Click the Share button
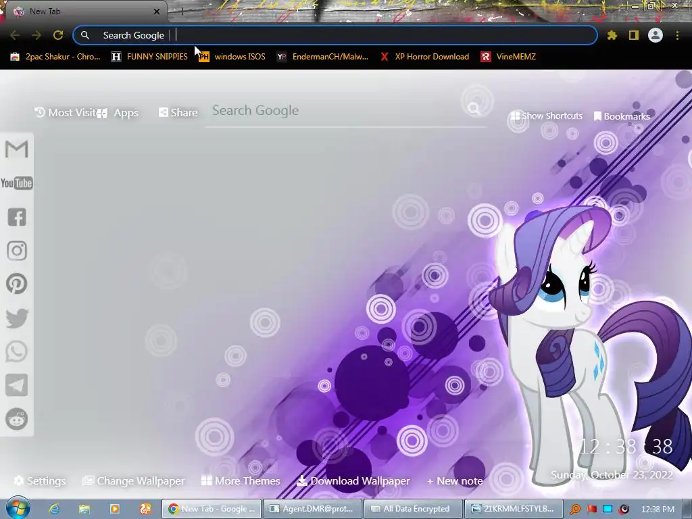 point(178,113)
